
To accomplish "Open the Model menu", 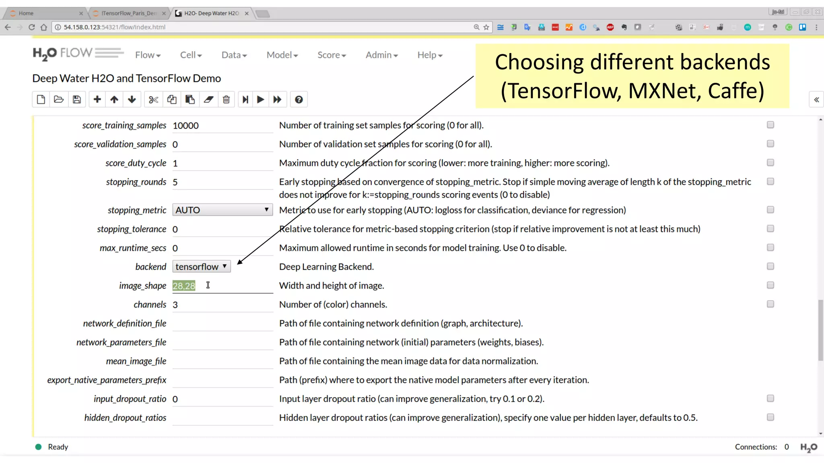I will 282,55.
